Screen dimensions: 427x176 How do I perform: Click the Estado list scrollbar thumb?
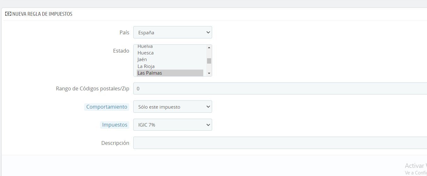[x=209, y=61]
